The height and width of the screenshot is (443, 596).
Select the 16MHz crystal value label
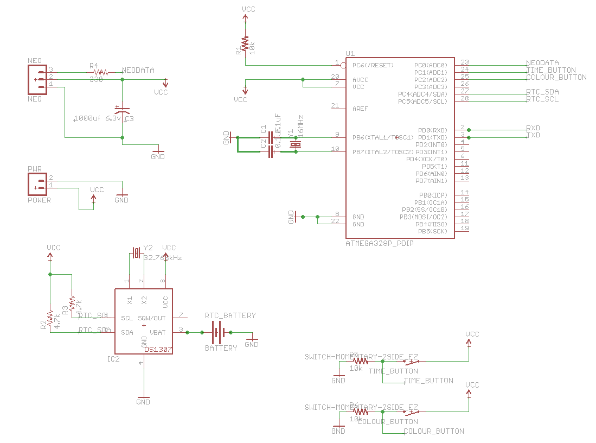click(x=300, y=126)
